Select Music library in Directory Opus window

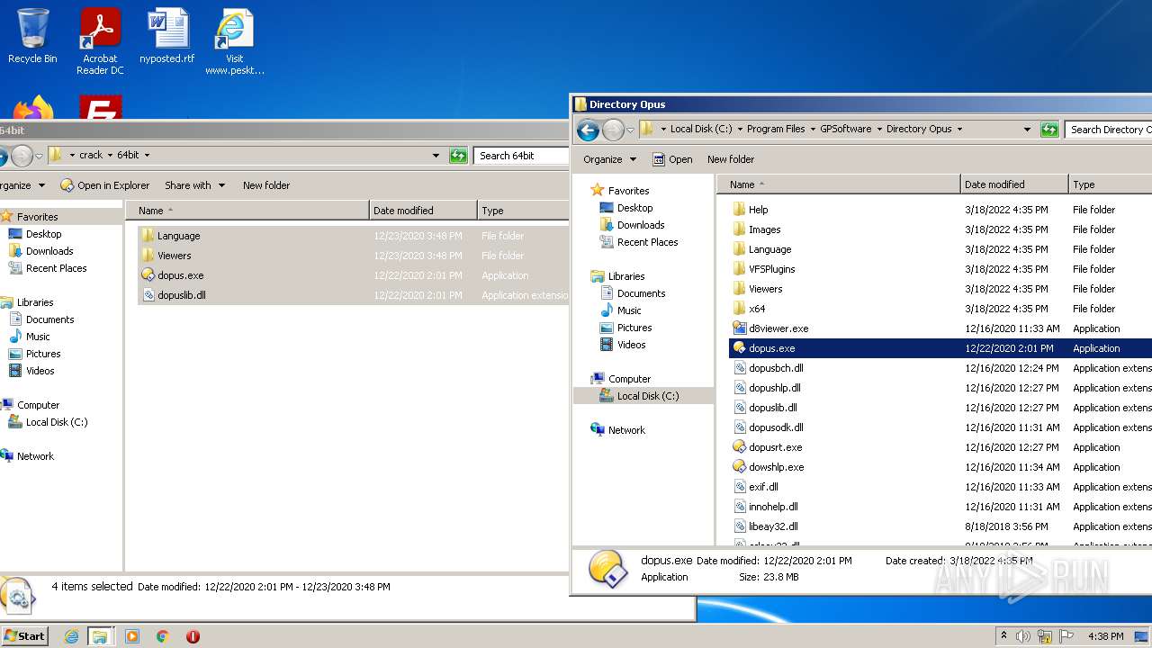tap(629, 310)
